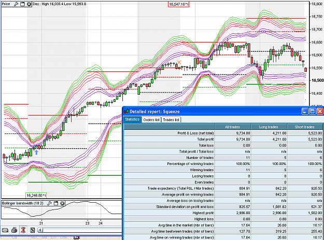Viewport: 324px width, 240px height.
Task: Click average time between trades value 127.70
Action: 245,231
